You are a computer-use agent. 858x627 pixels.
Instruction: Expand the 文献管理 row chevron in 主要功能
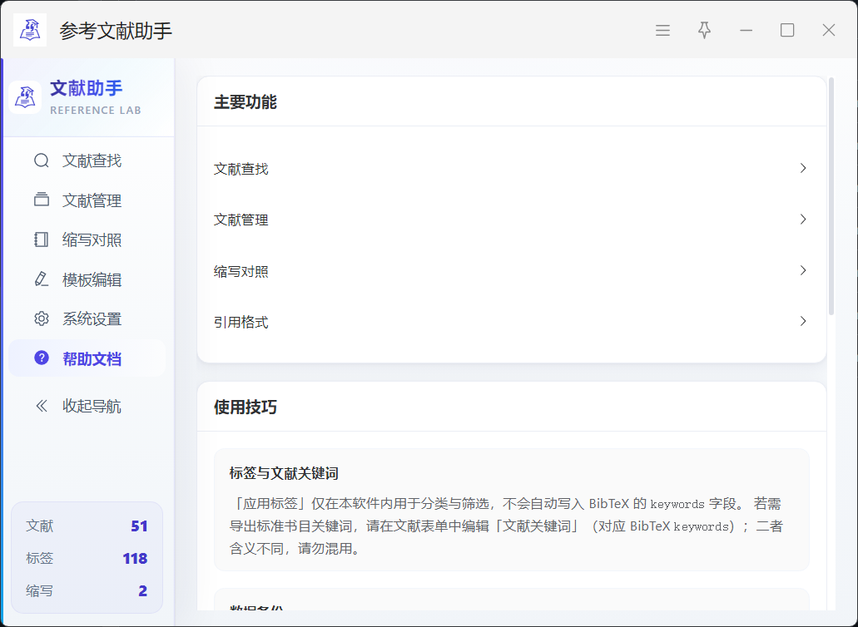pos(802,220)
